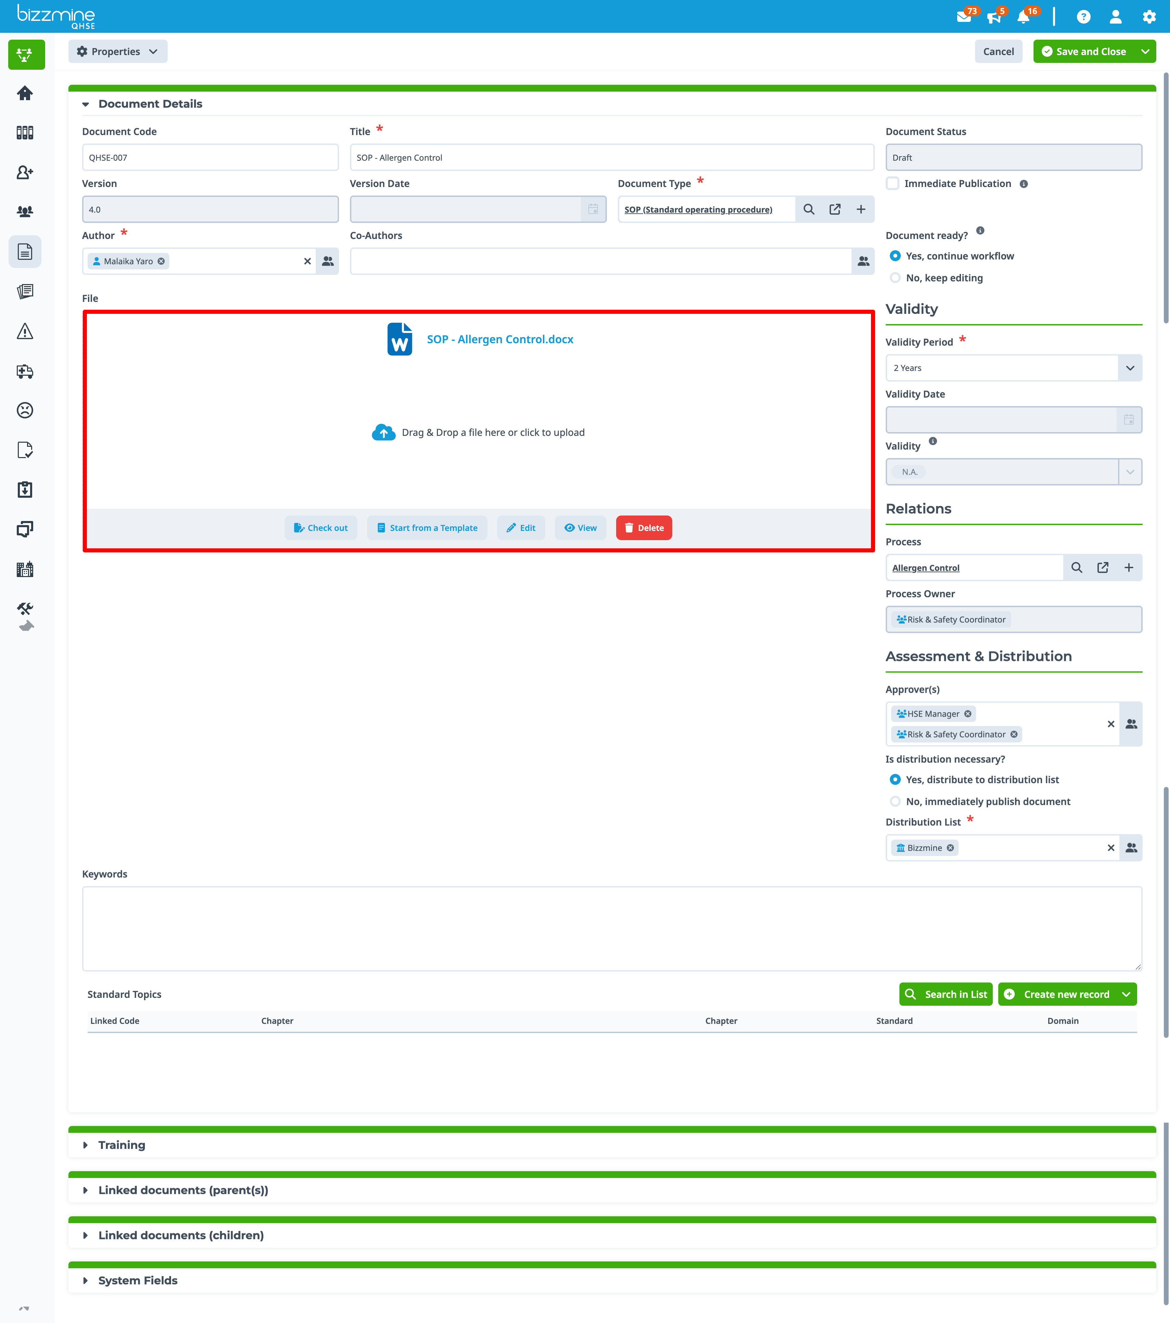
Task: Search Document Type with magnifier icon
Action: pos(808,209)
